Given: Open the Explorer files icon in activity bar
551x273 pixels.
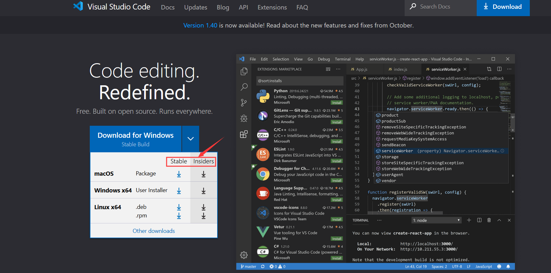Looking at the screenshot, I should pos(244,71).
